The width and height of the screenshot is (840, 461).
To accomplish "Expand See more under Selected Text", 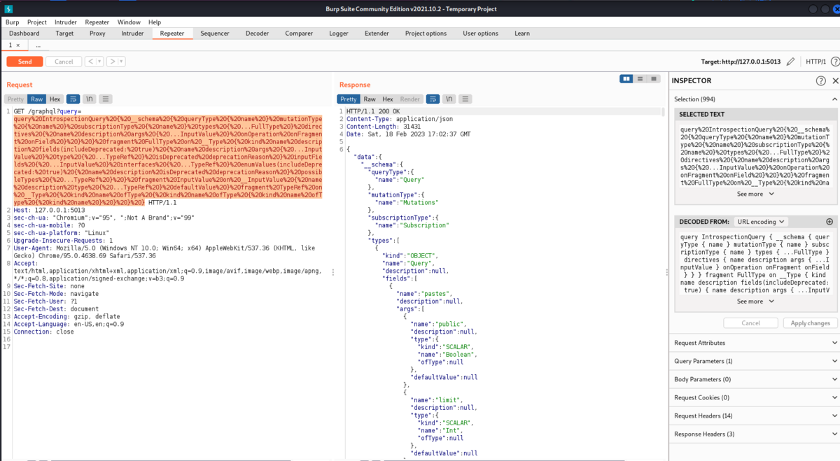I will (755, 194).
